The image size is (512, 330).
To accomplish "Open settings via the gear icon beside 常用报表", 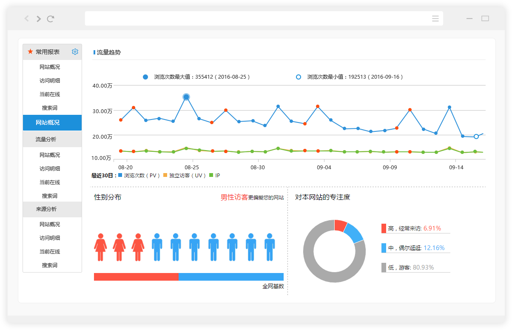I will click(x=75, y=51).
